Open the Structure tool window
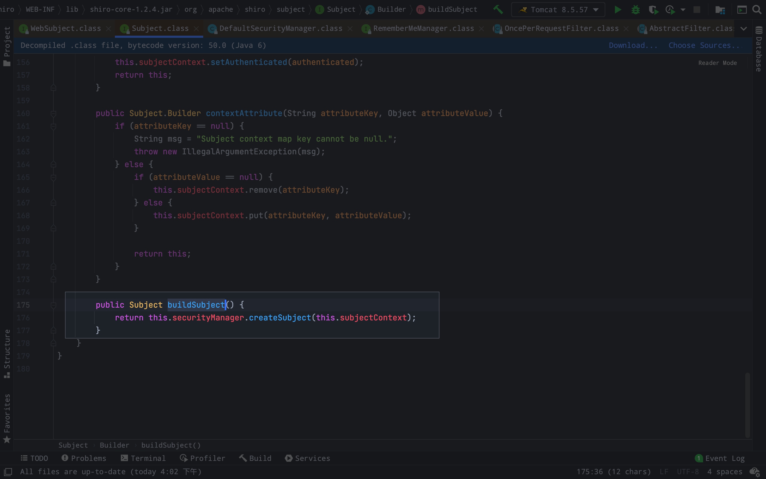Viewport: 766px width, 479px height. pos(7,354)
